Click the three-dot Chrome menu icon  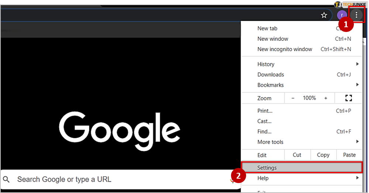tap(356, 15)
